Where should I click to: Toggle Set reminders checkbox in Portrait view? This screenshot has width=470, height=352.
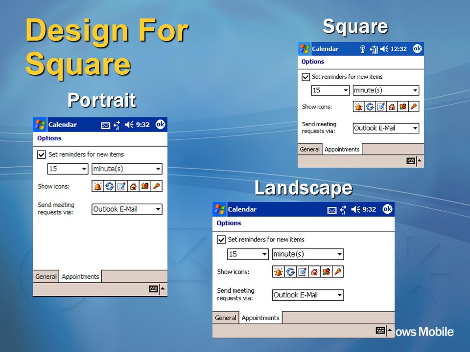pos(41,154)
